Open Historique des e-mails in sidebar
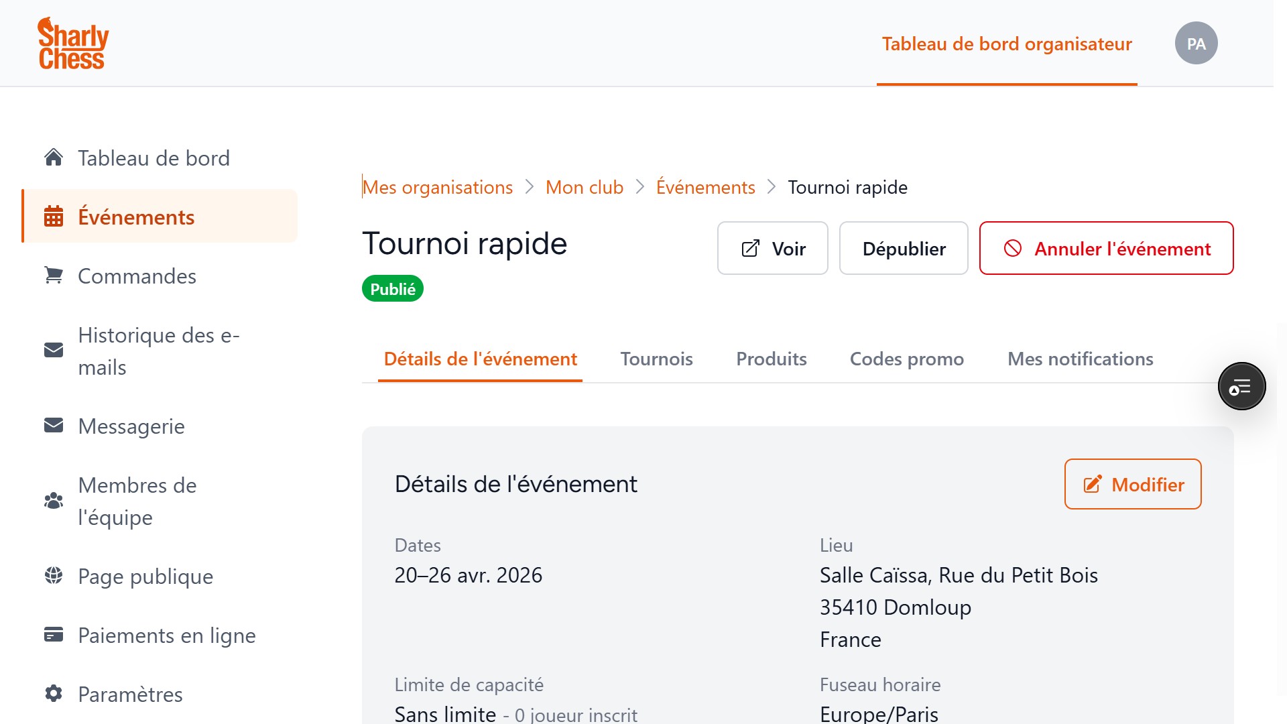1287x724 pixels. [158, 351]
